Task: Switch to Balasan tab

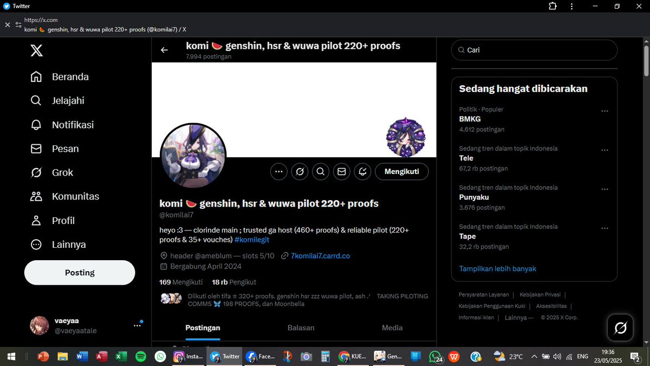Action: pos(301,328)
